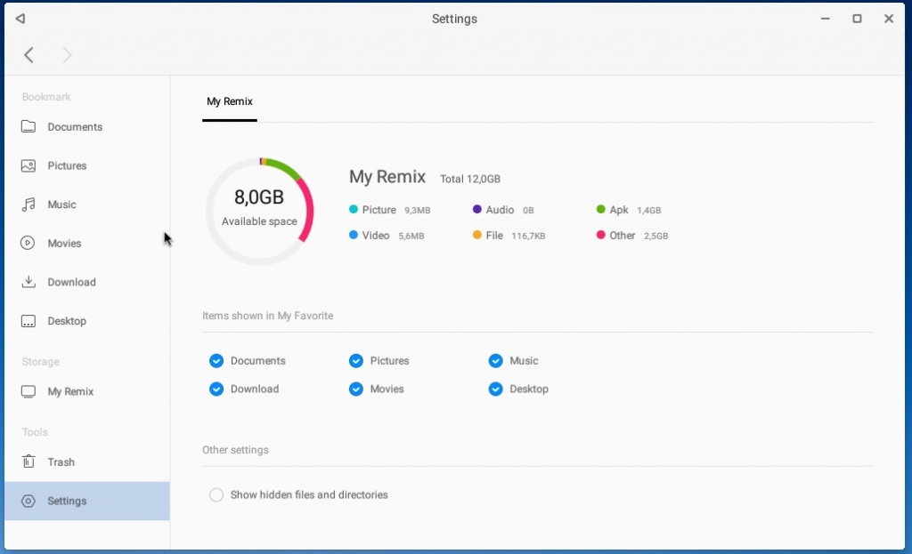Open the Music note icon in sidebar

pyautogui.click(x=28, y=205)
